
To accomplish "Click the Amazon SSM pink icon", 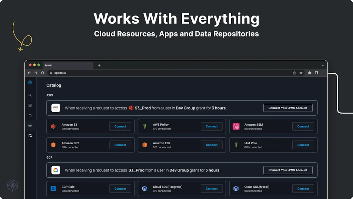I will (236, 126).
